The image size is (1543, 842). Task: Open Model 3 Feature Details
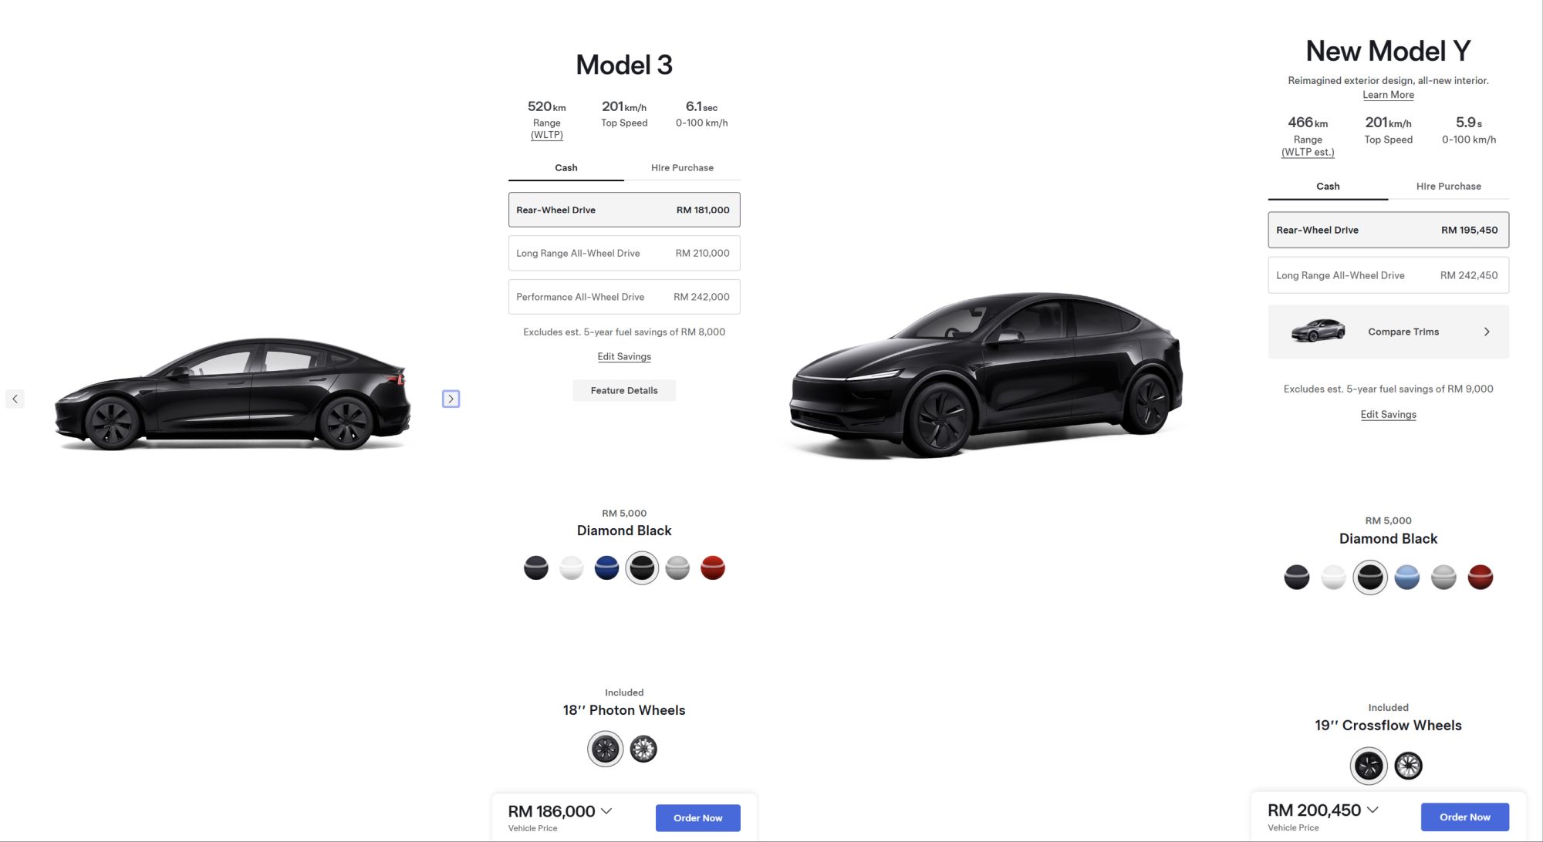pyautogui.click(x=624, y=390)
